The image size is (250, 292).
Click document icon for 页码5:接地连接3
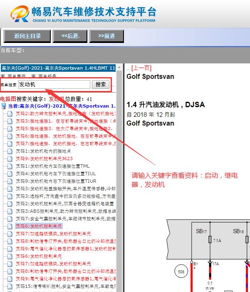coord(10,128)
